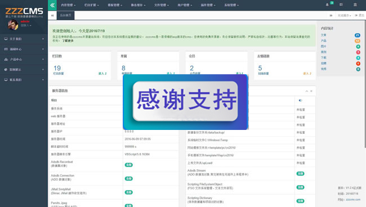Click the 了解更多 link in the welcome banner
The height and width of the screenshot is (207, 366).
tap(68, 41)
